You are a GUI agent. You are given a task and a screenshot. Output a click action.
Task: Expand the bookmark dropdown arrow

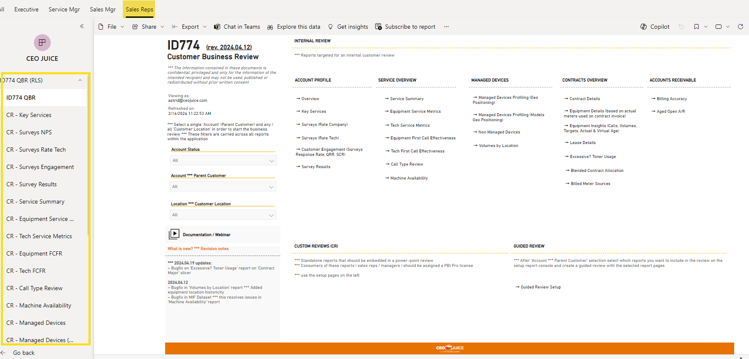click(x=706, y=27)
